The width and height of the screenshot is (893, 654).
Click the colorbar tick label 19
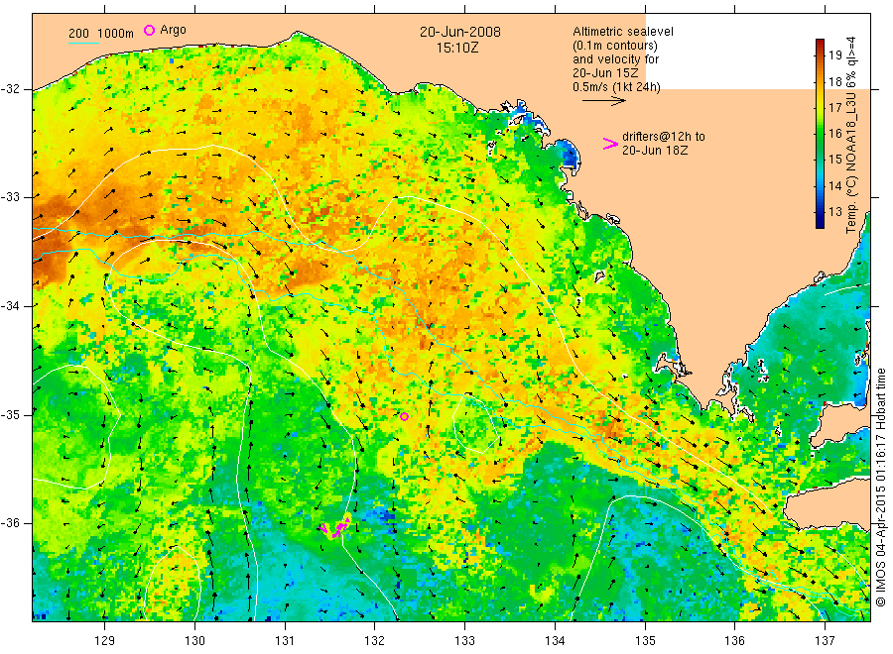tap(834, 55)
